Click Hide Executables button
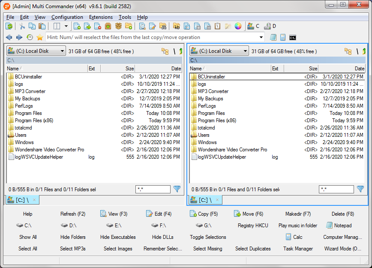The image size is (372, 268). pos(118,237)
